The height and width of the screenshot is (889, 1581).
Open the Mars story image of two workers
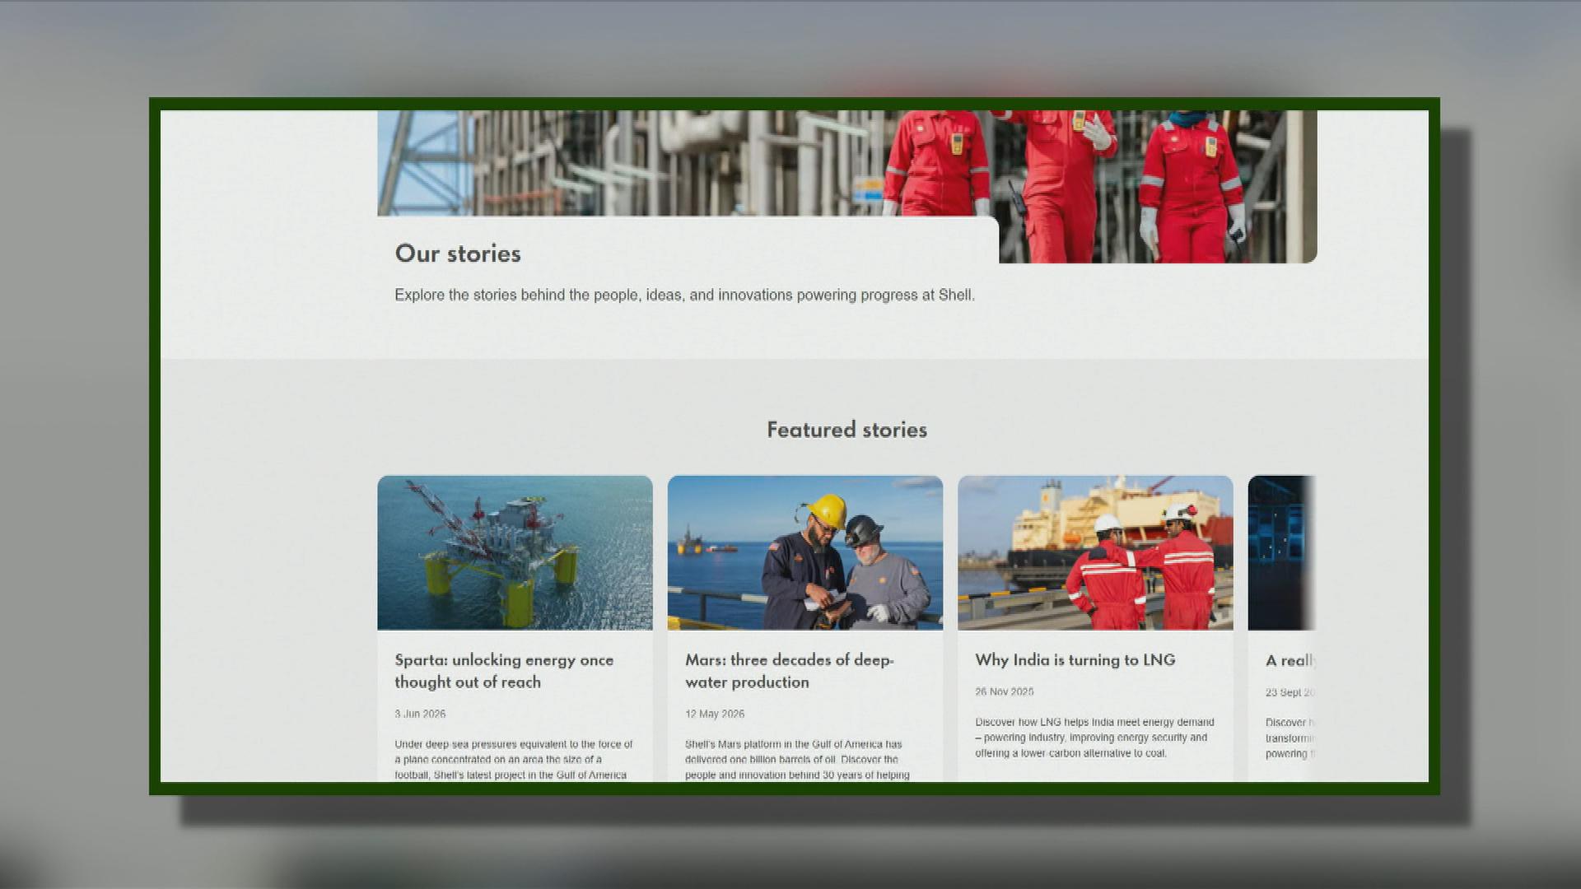pos(805,552)
